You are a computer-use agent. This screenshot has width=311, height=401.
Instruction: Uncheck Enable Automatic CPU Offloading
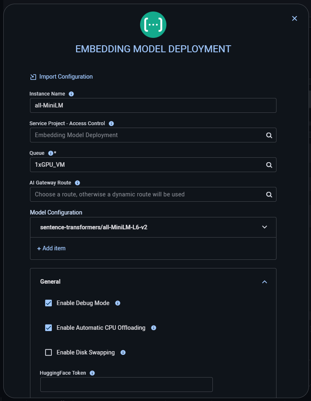point(48,328)
